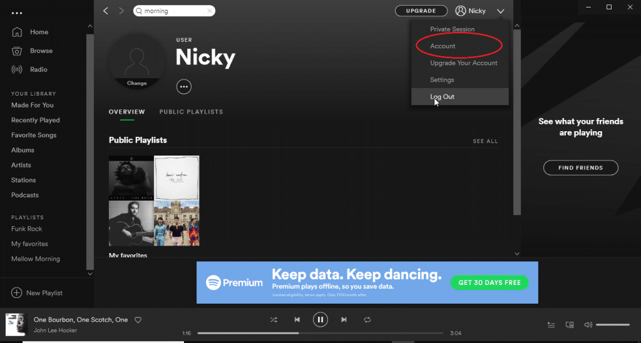Open Podcasts in library
The image size is (641, 343).
click(25, 195)
